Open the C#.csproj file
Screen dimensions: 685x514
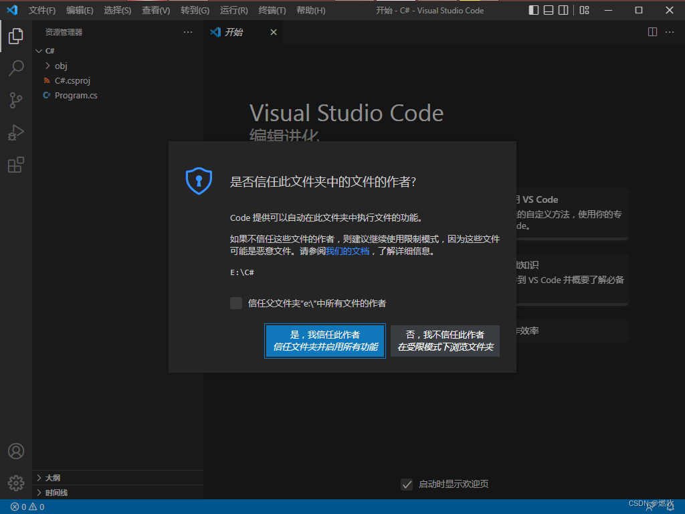click(118, 80)
